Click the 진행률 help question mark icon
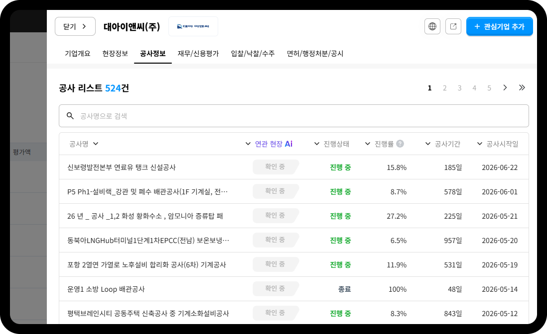 (400, 144)
